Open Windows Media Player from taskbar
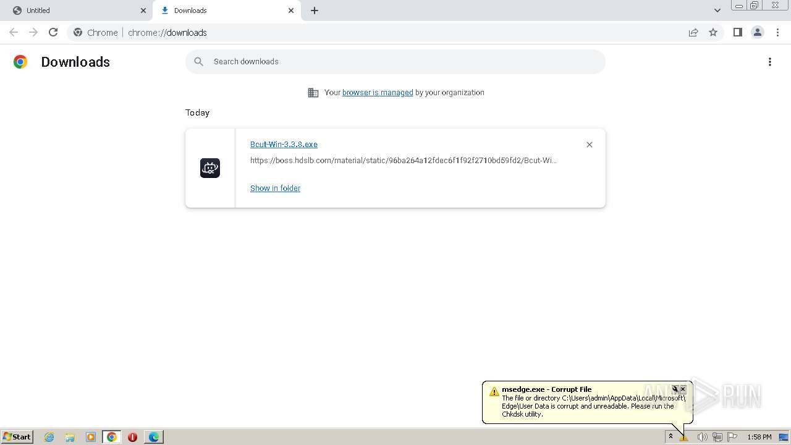 click(x=91, y=437)
